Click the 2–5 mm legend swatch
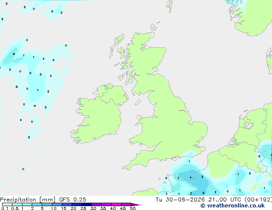The image size is (272, 210). tap(37, 204)
